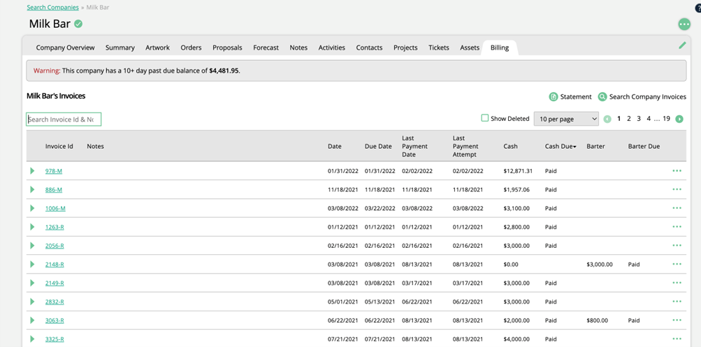701x347 pixels.
Task: Click the Statement document icon
Action: (554, 97)
